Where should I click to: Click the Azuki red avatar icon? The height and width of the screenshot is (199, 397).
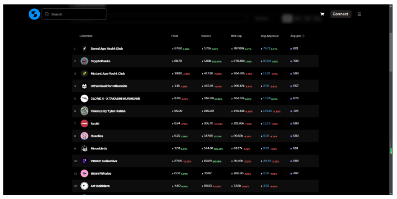84,123
